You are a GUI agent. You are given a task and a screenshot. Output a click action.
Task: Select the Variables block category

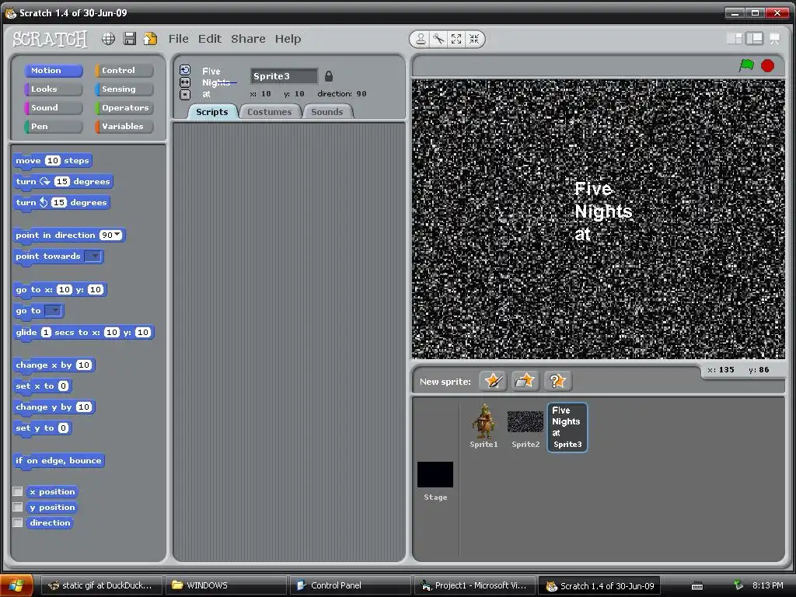124,127
